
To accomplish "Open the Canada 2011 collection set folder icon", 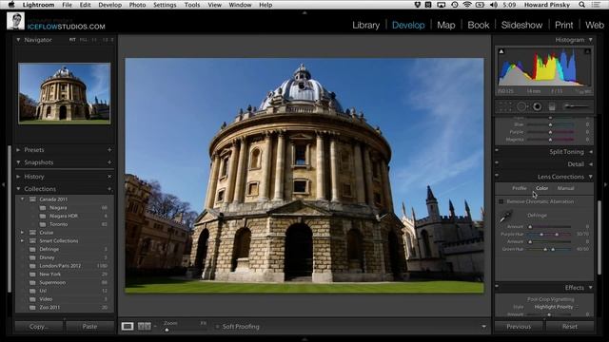I will point(32,199).
